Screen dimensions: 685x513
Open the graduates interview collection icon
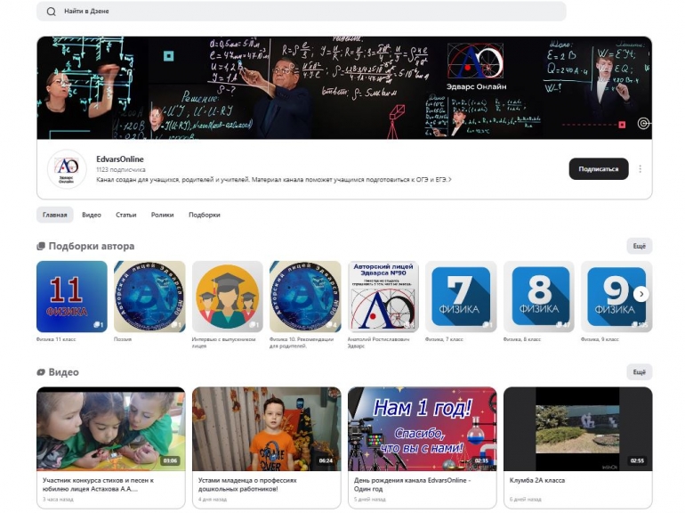click(227, 297)
